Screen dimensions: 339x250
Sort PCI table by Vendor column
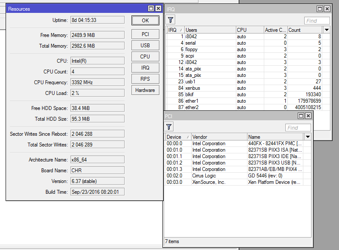(219, 137)
